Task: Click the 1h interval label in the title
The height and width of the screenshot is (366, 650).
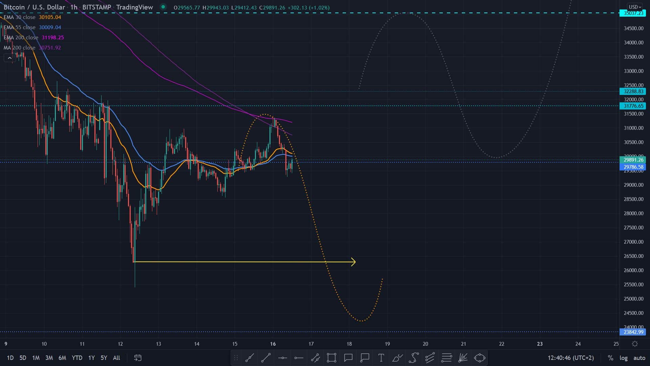Action: pos(74,7)
